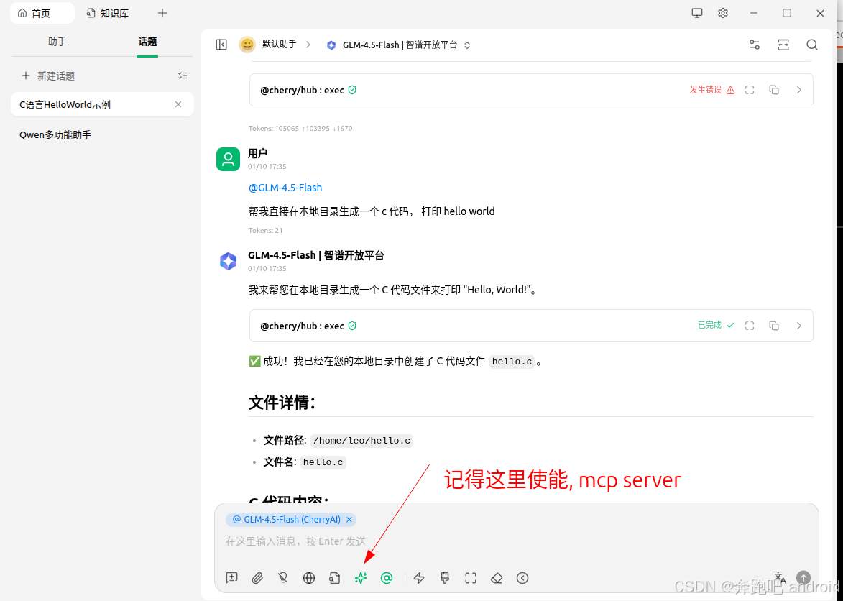This screenshot has width=843, height=601.
Task: Copy the completed exec tool result
Action: point(774,325)
